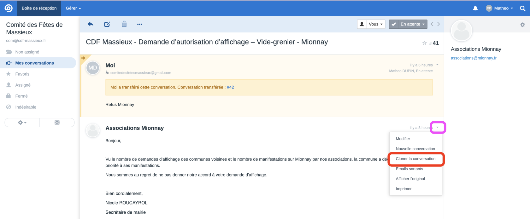Click the 'il y a 6 heures' timestamp
530x219 pixels.
click(421, 65)
